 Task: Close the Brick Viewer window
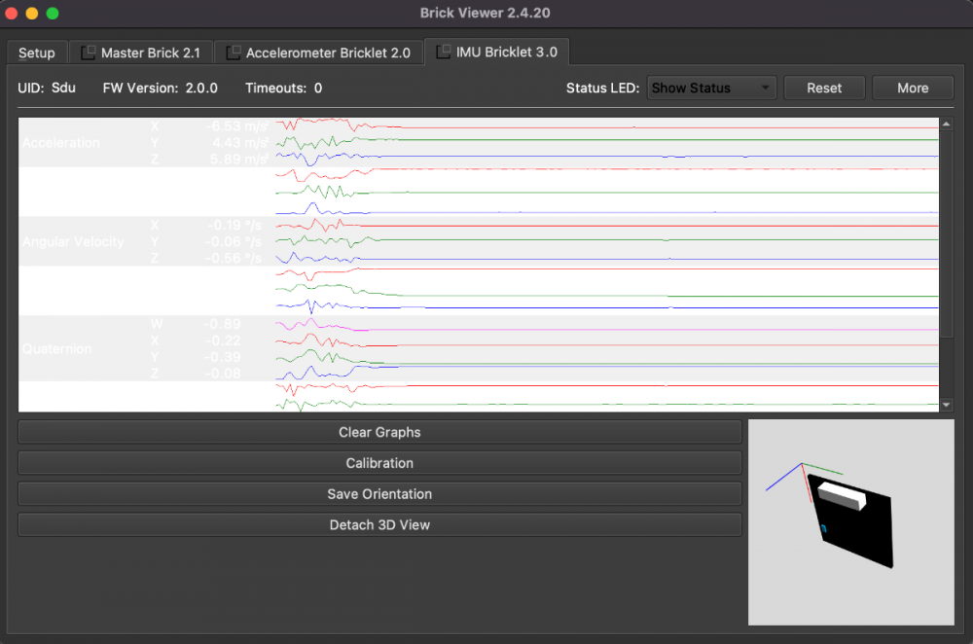point(12,14)
